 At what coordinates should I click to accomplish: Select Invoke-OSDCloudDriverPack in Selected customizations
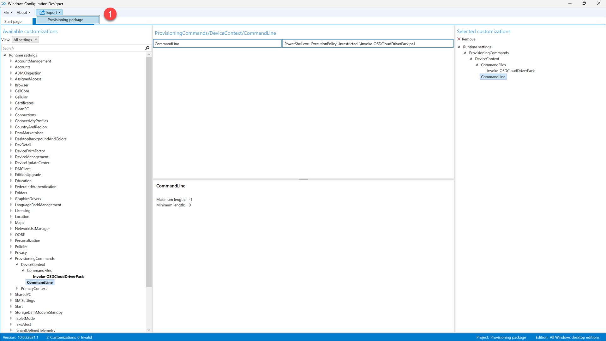510,71
